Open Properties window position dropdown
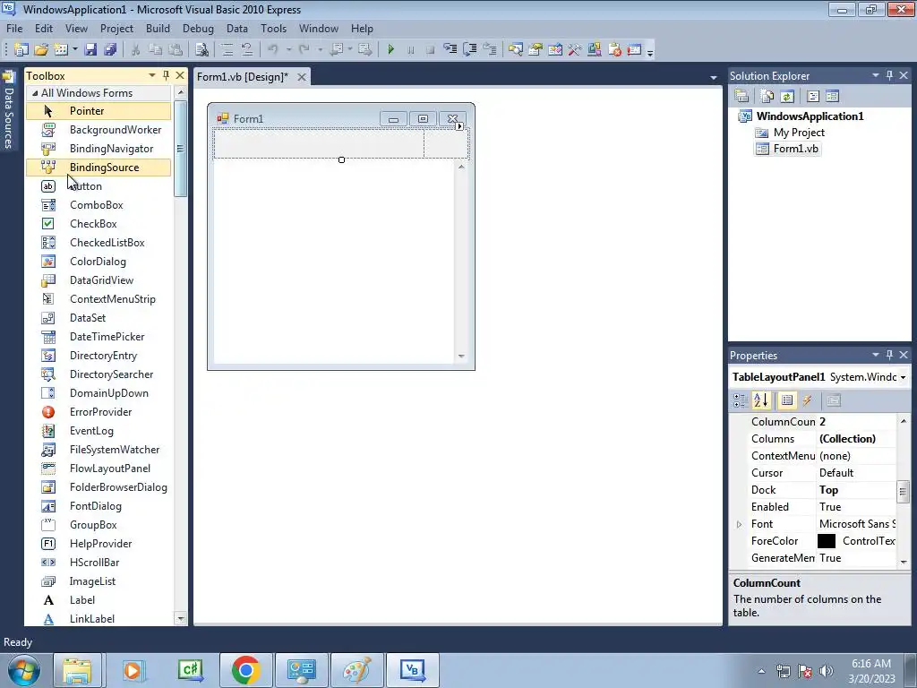Image resolution: width=917 pixels, height=688 pixels. coord(876,355)
